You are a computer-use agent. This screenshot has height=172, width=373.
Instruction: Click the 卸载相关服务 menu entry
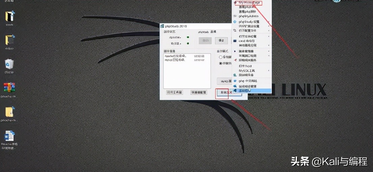click(x=252, y=60)
